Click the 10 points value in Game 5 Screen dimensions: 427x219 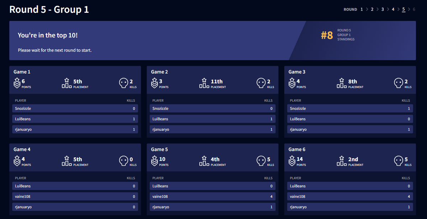click(162, 159)
